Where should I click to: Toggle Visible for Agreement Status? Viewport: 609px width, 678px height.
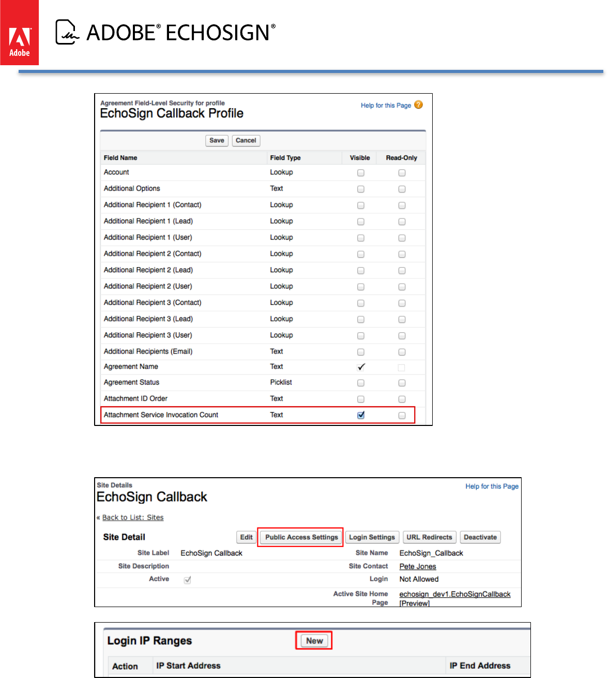[361, 383]
